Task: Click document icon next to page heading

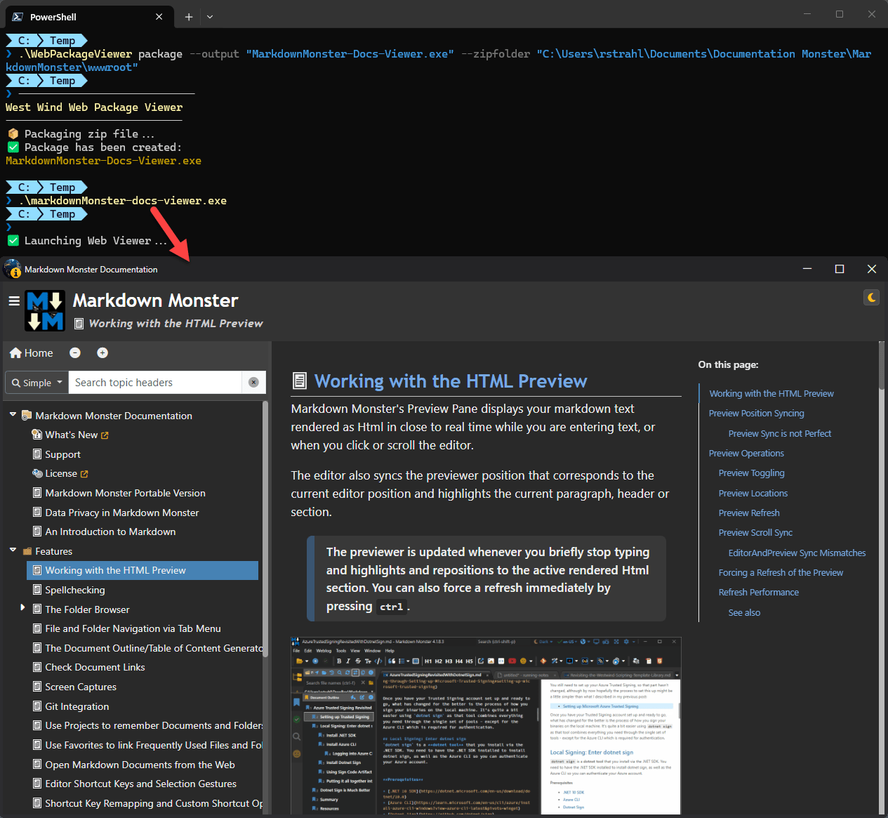Action: coord(300,381)
